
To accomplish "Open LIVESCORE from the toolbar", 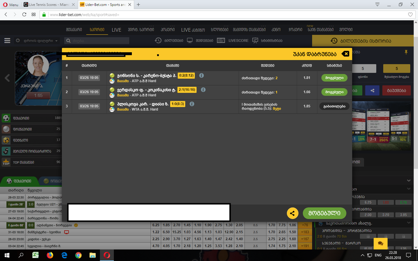I will pos(233,40).
